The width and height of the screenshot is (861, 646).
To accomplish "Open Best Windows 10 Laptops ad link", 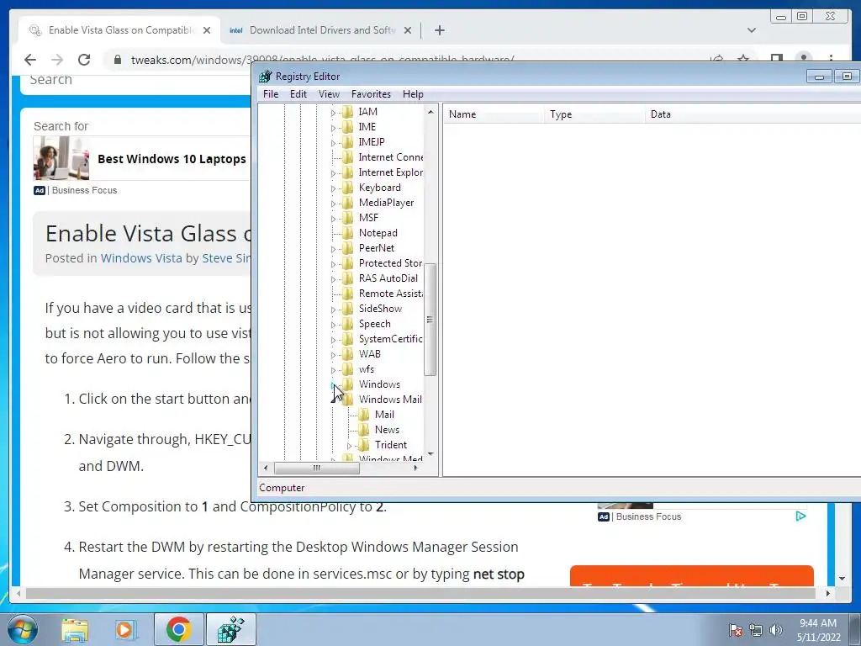I will [172, 159].
